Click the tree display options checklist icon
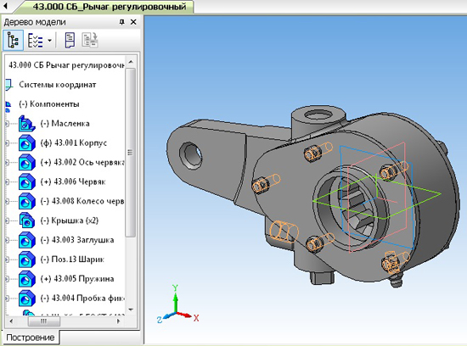 [x=35, y=40]
